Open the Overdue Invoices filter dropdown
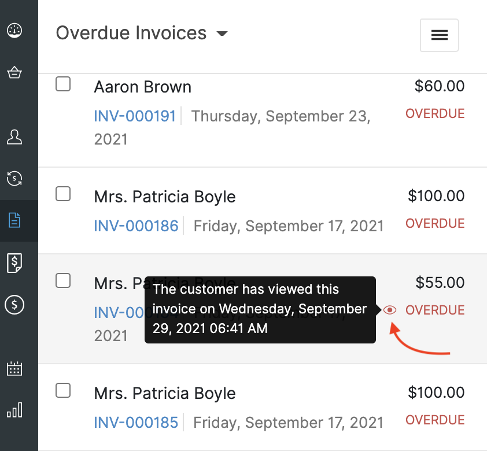 click(x=222, y=34)
